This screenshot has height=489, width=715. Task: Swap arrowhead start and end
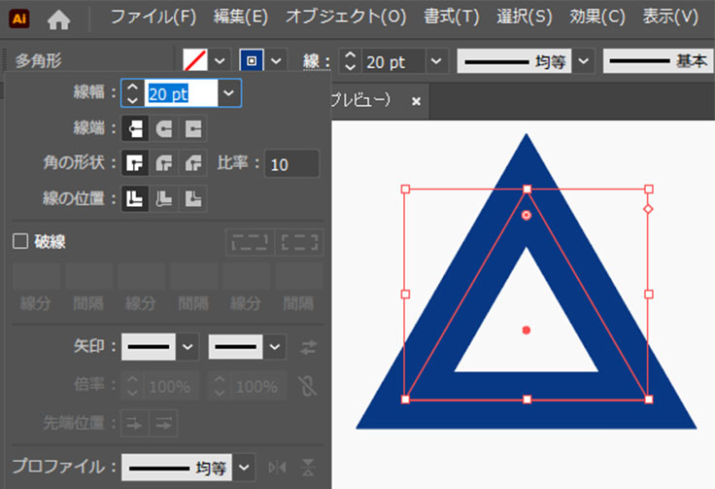point(309,346)
